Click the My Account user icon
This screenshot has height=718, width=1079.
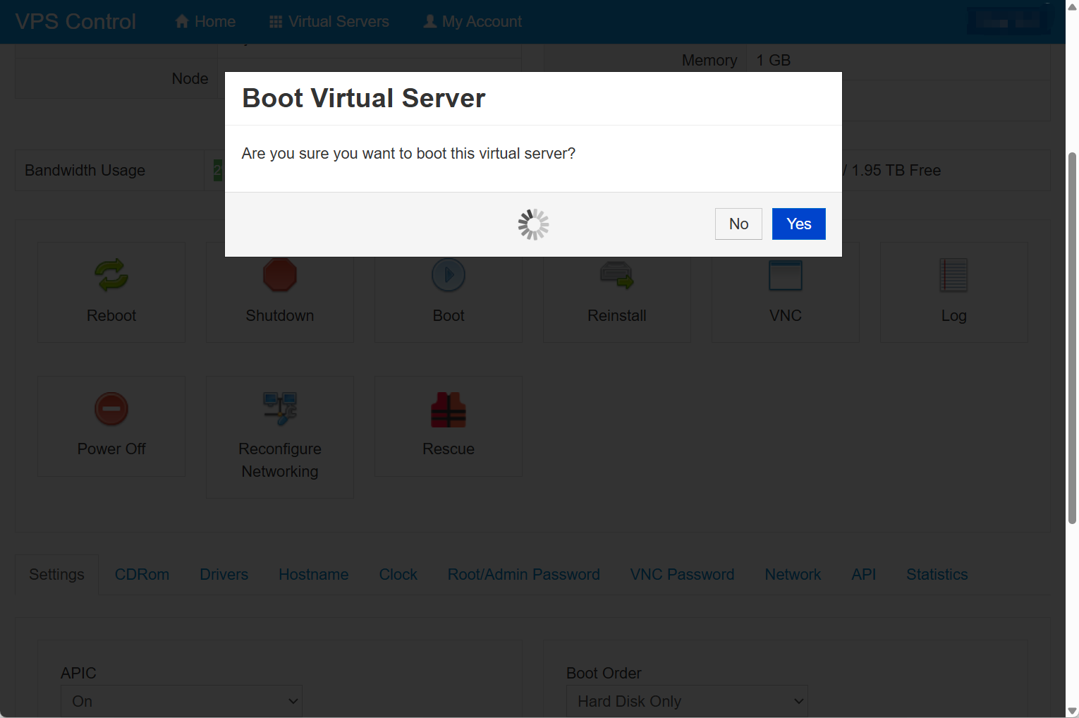429,21
